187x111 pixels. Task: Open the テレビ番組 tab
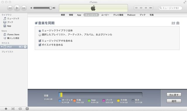click(x=118, y=15)
